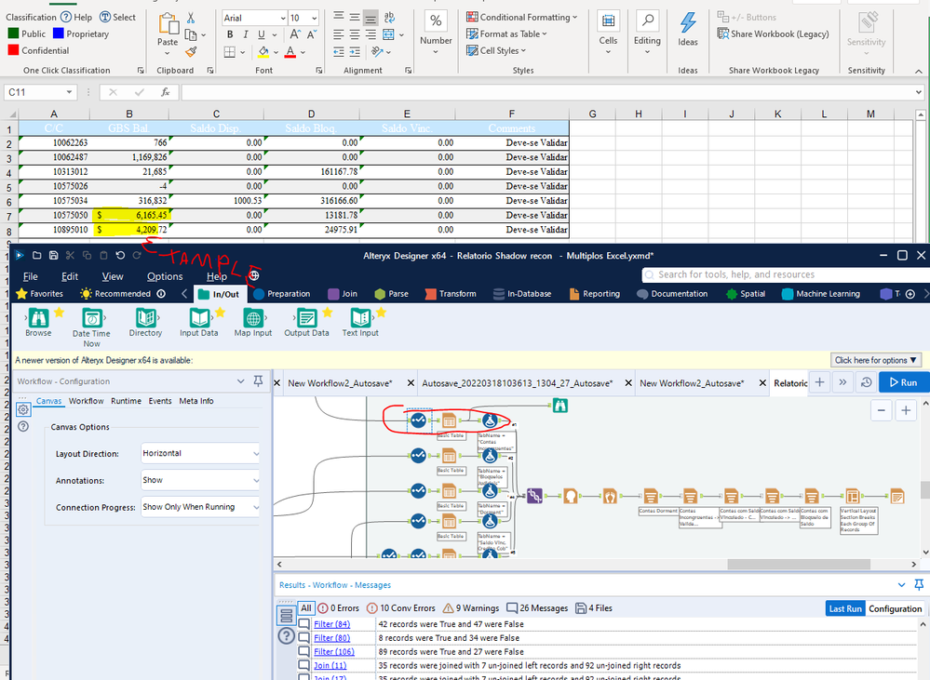The image size is (930, 680).
Task: Choose the Text Input tool icon
Action: coord(360,318)
